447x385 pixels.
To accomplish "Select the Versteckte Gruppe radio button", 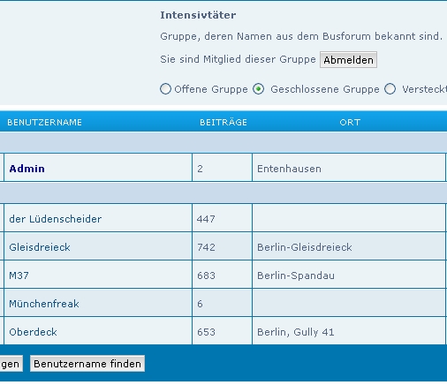I will pyautogui.click(x=390, y=88).
